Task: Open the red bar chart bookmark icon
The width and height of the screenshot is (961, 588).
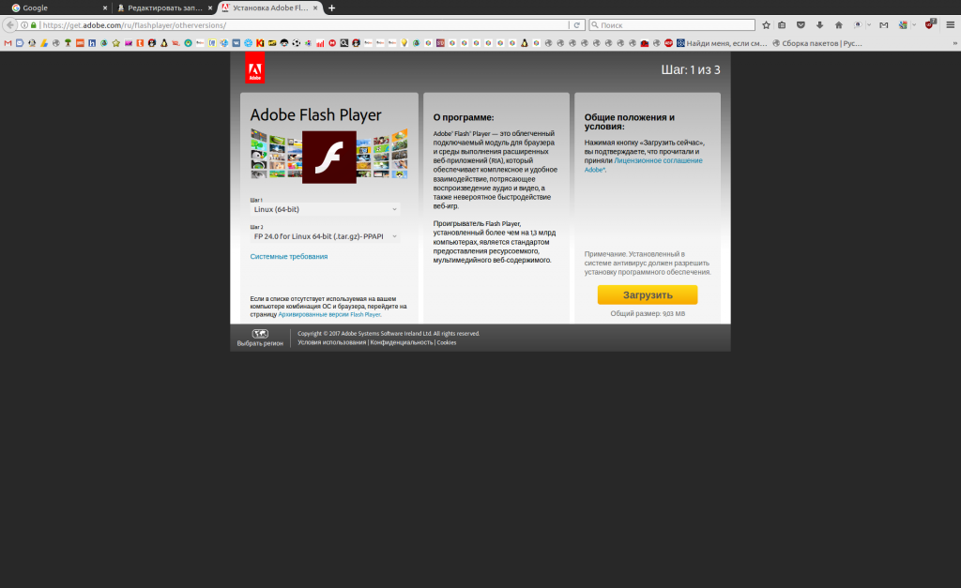Action: click(x=320, y=43)
